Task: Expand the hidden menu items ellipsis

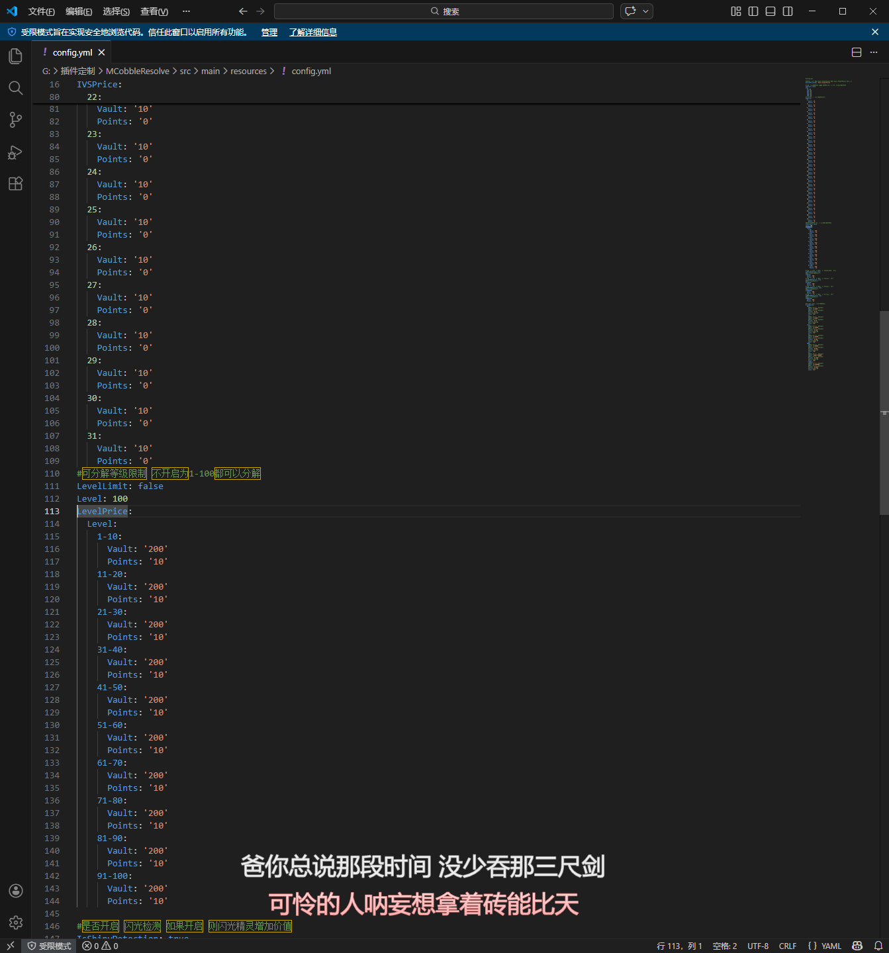Action: point(186,11)
